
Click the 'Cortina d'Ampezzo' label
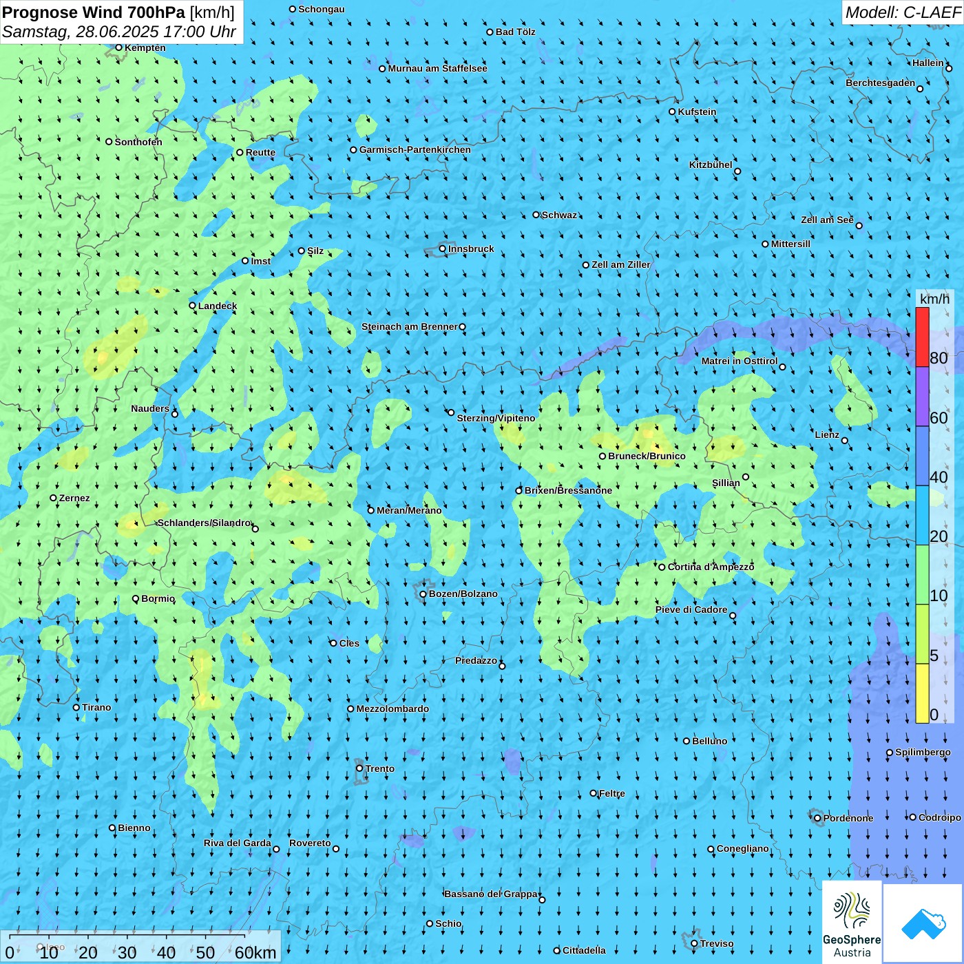coord(711,567)
